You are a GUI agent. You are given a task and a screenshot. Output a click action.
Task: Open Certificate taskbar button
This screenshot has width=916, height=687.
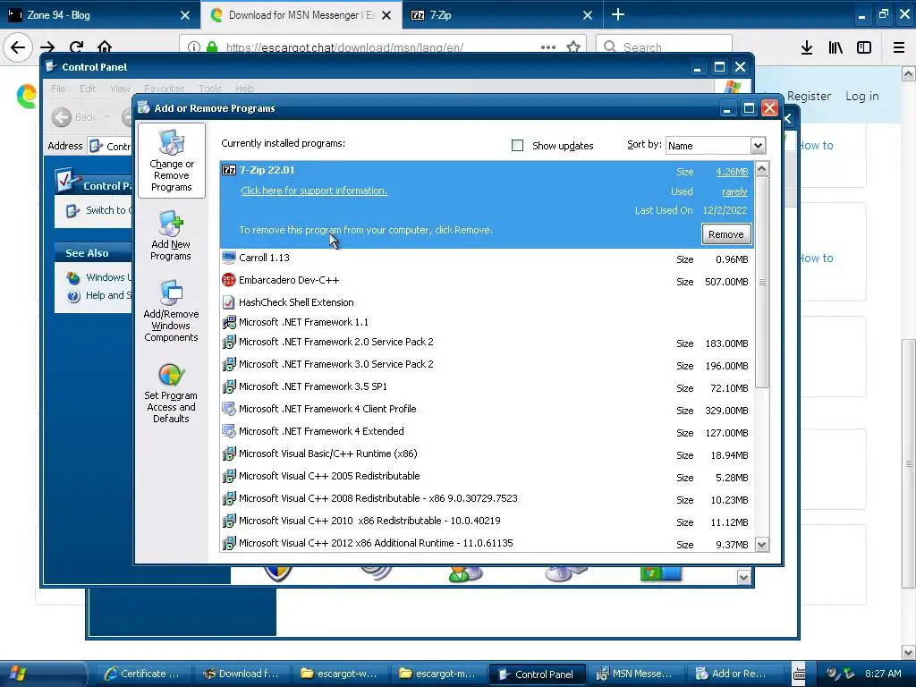click(x=143, y=674)
